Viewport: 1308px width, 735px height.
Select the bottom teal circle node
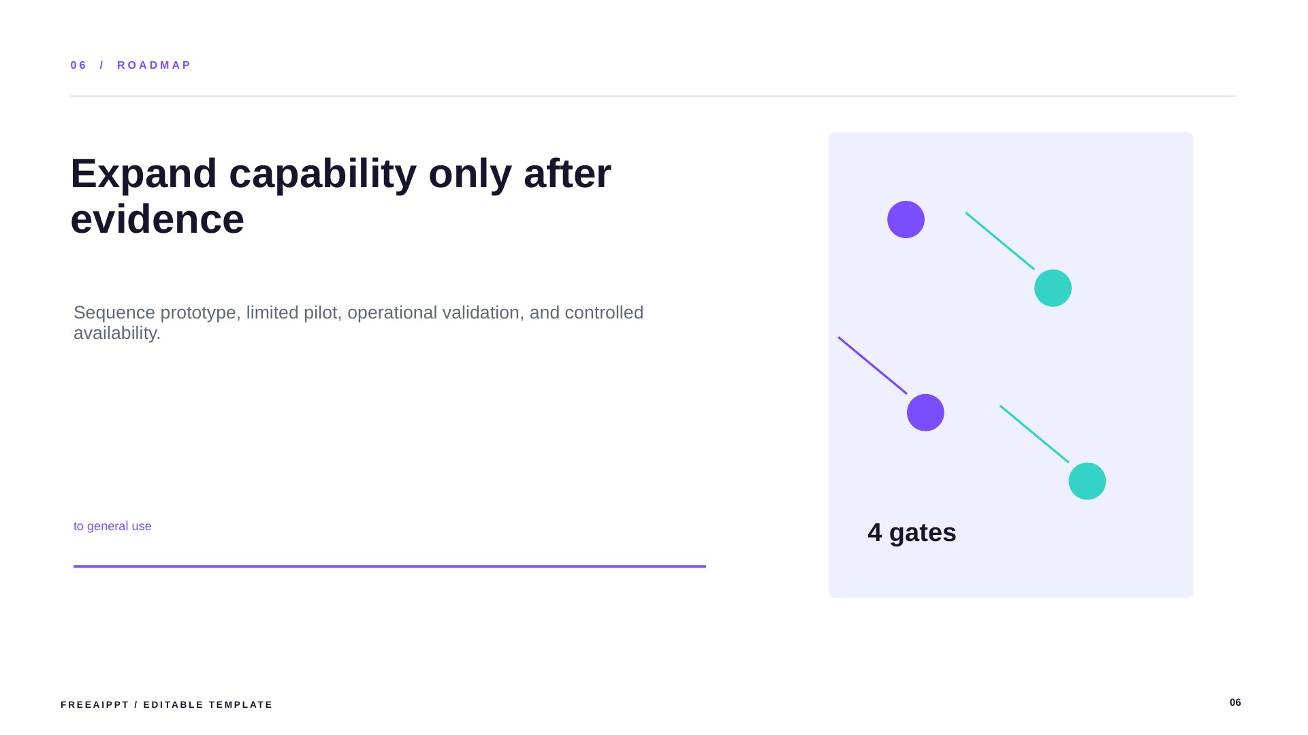point(1087,481)
